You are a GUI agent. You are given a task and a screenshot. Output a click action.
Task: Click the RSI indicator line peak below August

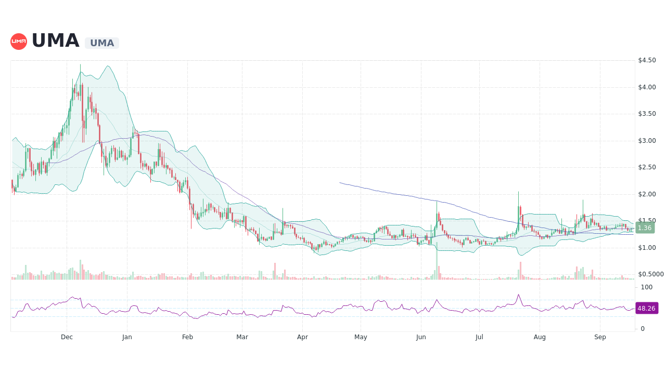tap(518, 294)
